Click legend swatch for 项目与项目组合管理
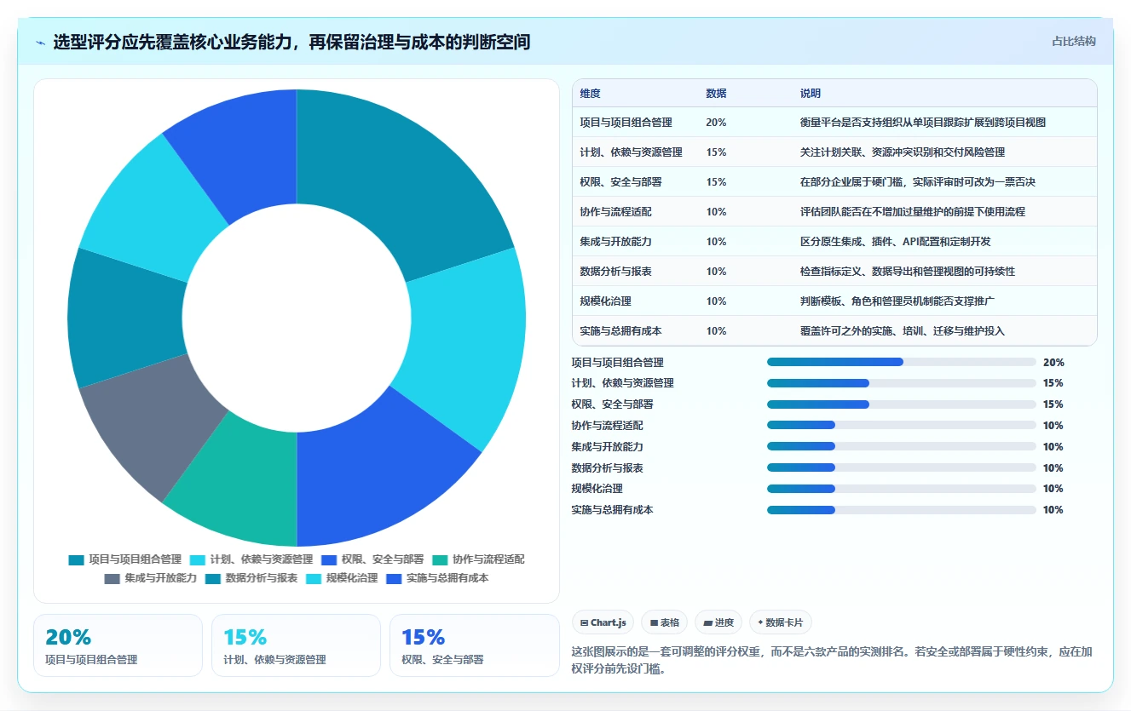Viewport: 1131px width, 711px height. pyautogui.click(x=77, y=559)
